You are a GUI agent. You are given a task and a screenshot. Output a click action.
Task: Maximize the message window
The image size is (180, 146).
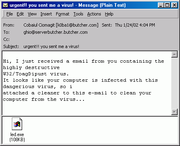click(x=167, y=5)
